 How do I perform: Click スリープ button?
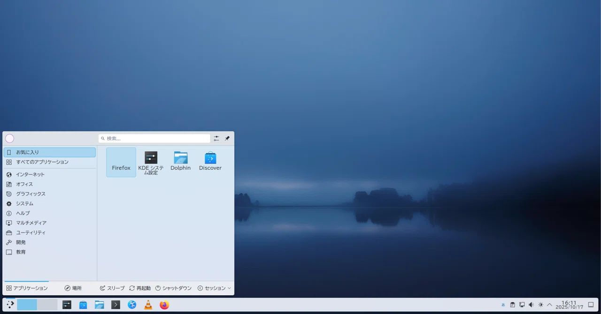[112, 288]
